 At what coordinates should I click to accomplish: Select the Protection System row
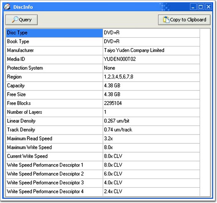pos(103,68)
